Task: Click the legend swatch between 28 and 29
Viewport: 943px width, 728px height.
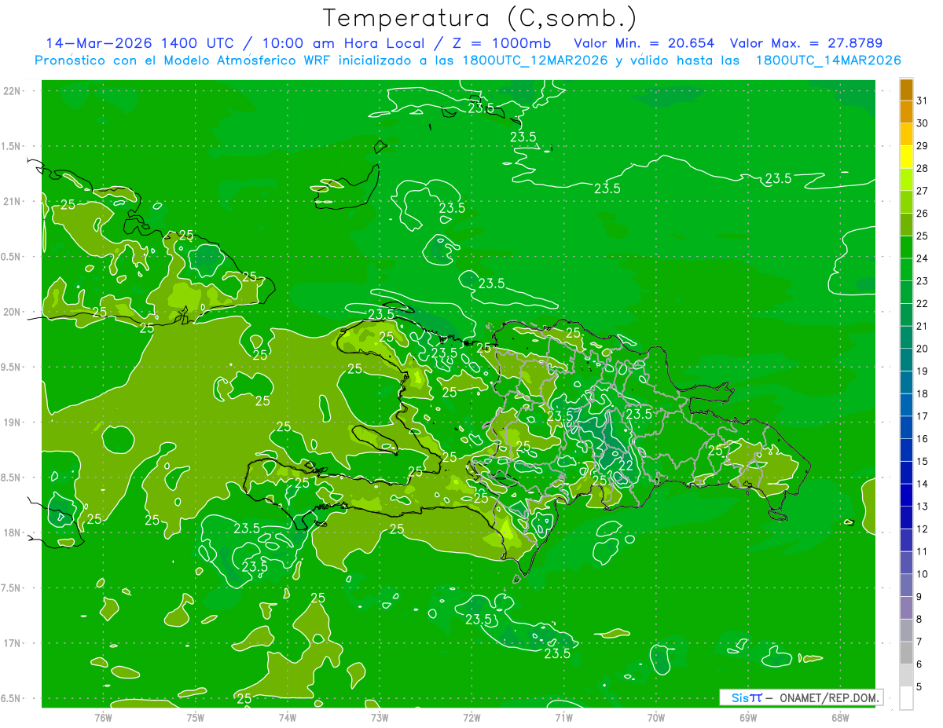Action: pyautogui.click(x=906, y=156)
